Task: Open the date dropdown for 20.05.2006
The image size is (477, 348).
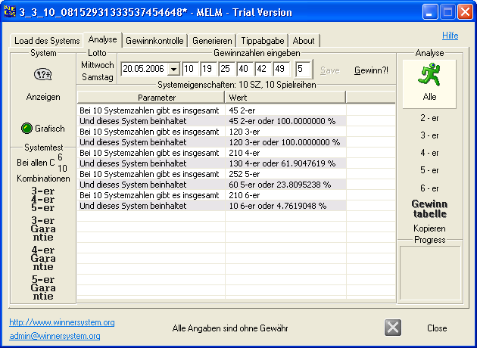Action: [173, 70]
